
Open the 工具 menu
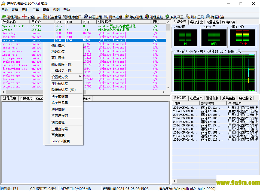(35, 10)
